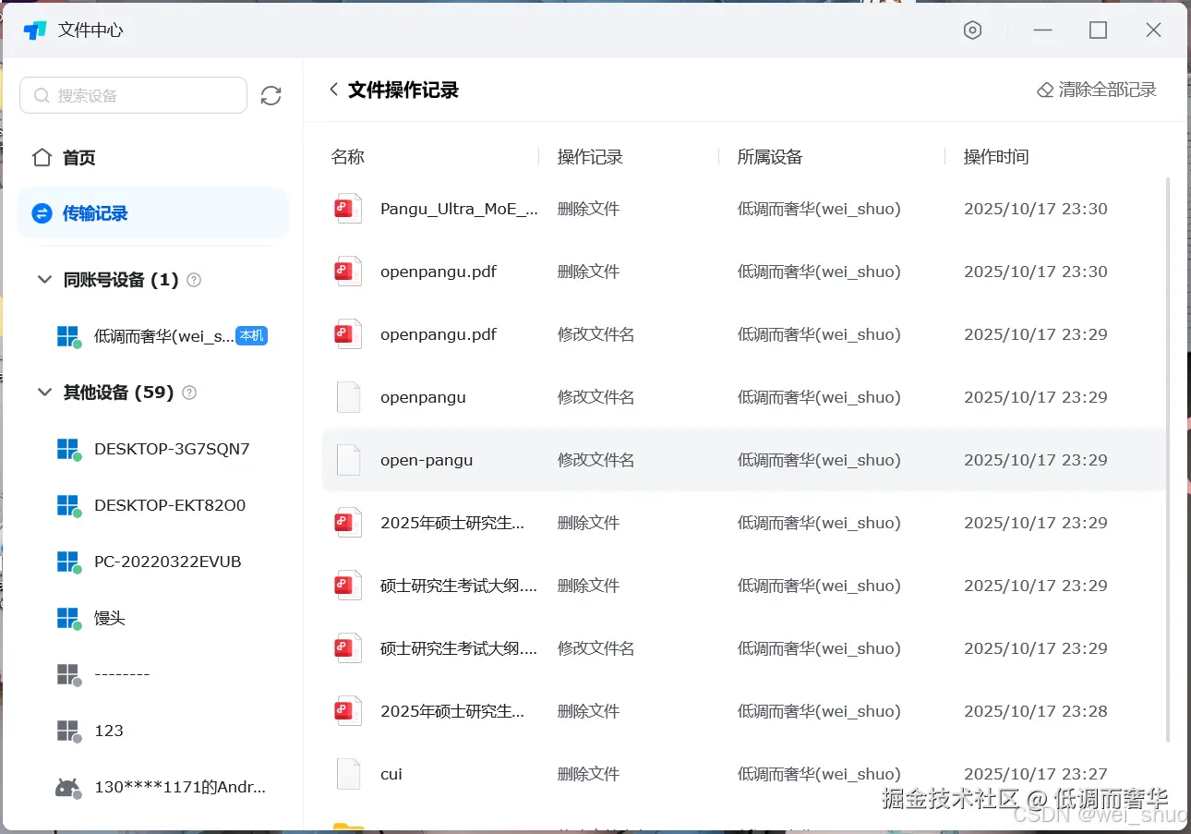This screenshot has width=1191, height=834.
Task: Select 首页 in the sidebar
Action: [x=78, y=157]
